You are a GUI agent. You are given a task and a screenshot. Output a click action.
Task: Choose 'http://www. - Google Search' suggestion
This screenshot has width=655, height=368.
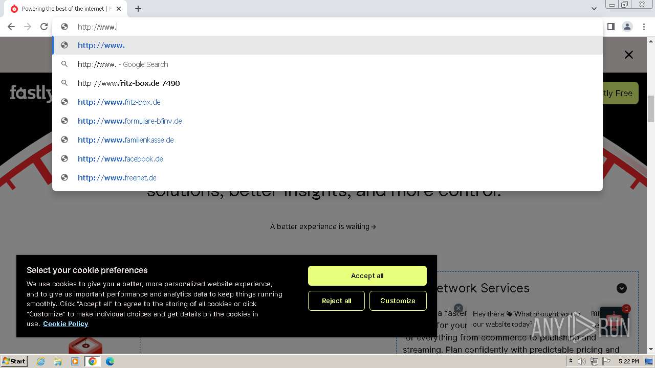pos(327,64)
